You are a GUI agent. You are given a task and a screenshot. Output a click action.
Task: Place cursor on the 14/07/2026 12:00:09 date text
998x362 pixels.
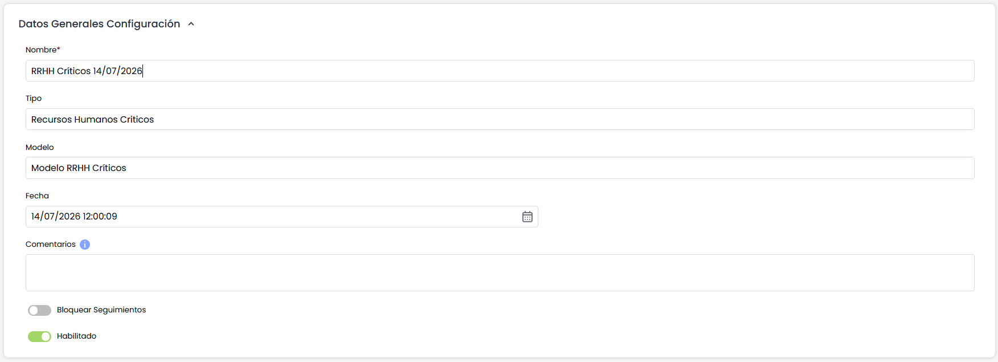point(74,217)
